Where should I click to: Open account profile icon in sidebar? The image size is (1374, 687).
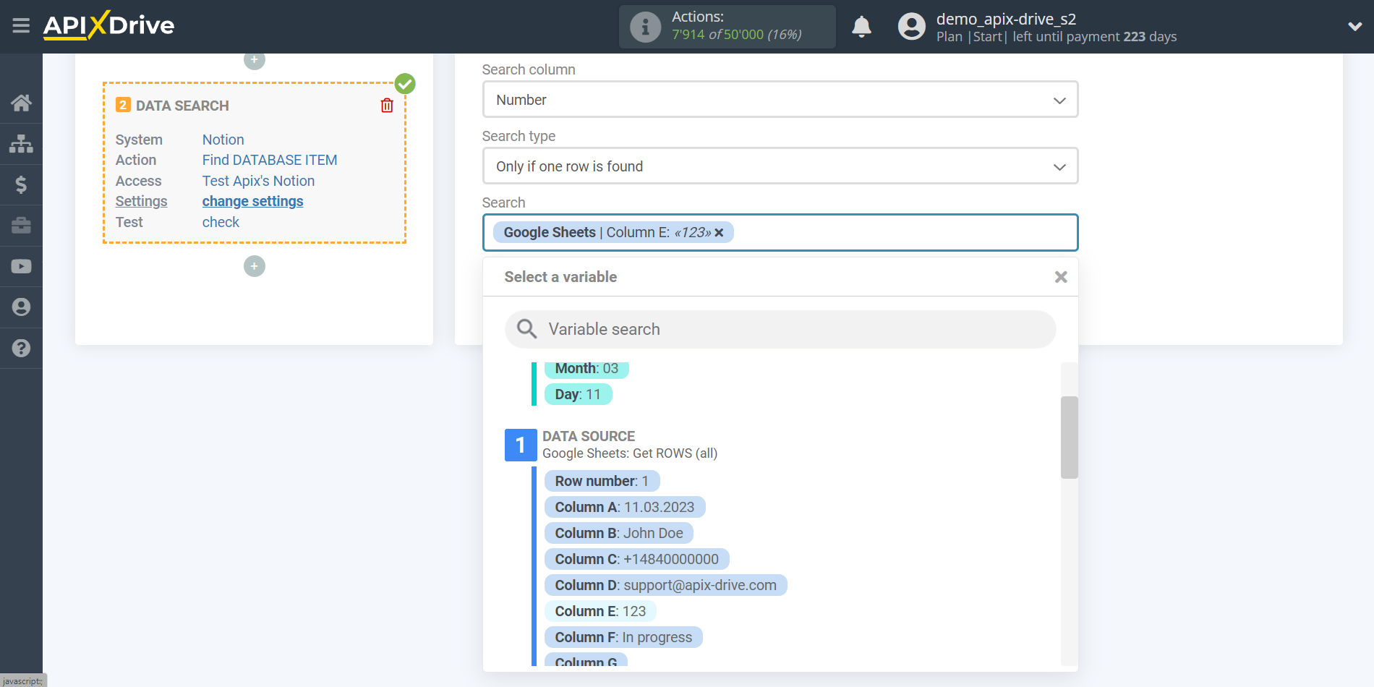(x=21, y=307)
